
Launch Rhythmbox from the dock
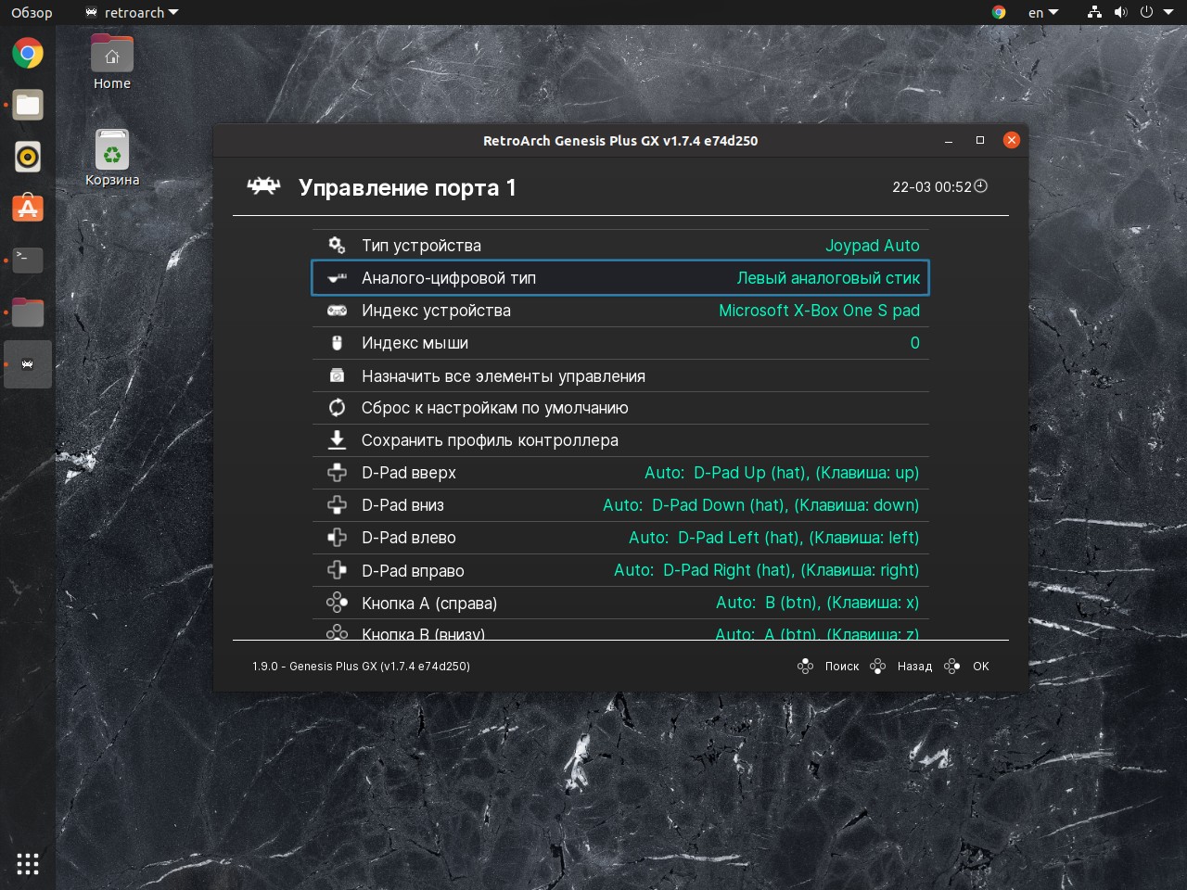[28, 157]
